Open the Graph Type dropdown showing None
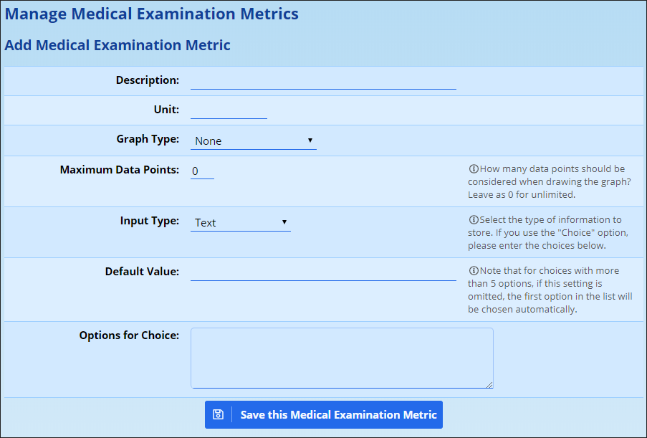This screenshot has width=647, height=438. (253, 141)
